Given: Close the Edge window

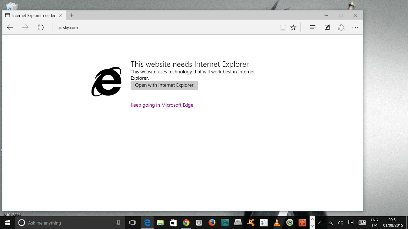Looking at the screenshot, I should pos(355,16).
